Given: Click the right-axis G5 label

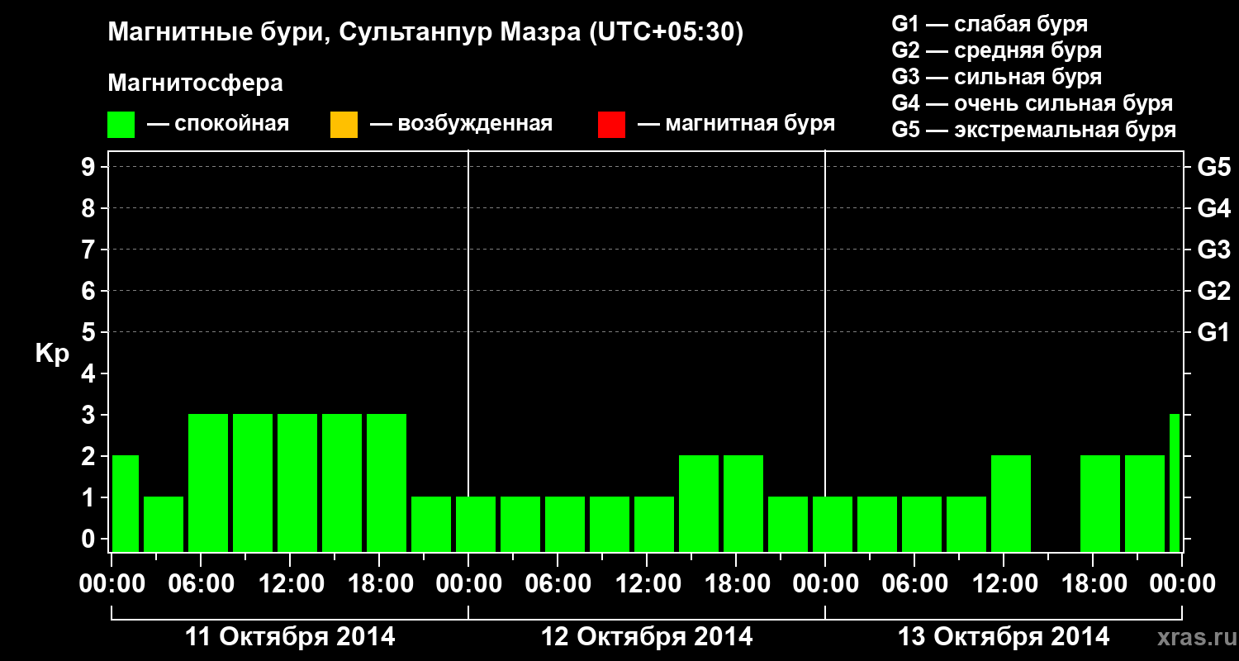Looking at the screenshot, I should click(x=1213, y=167).
